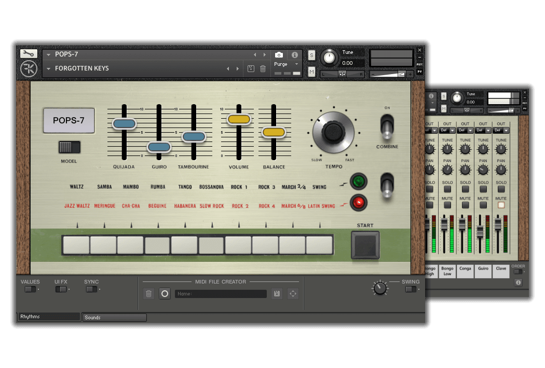
Task: Click the QUIJADA fader handle
Action: coord(124,123)
